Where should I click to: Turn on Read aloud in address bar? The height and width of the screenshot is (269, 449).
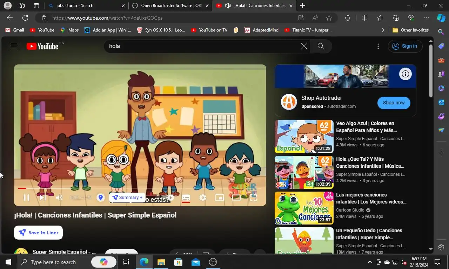click(x=315, y=18)
